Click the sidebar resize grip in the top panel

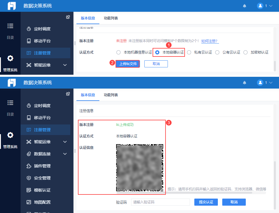pyautogui.click(x=75, y=43)
